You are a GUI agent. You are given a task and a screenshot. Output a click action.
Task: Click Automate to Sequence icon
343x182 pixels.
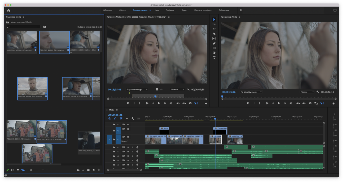click(x=78, y=170)
